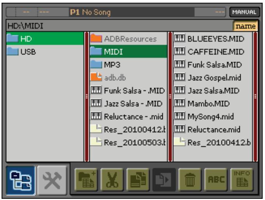The width and height of the screenshot is (265, 200).
Task: Show file details with the INFO icon
Action: pyautogui.click(x=242, y=179)
